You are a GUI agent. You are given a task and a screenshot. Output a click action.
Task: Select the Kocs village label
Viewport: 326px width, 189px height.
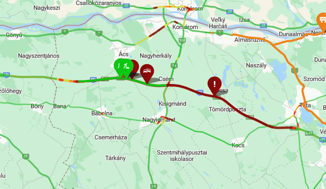(x=238, y=145)
